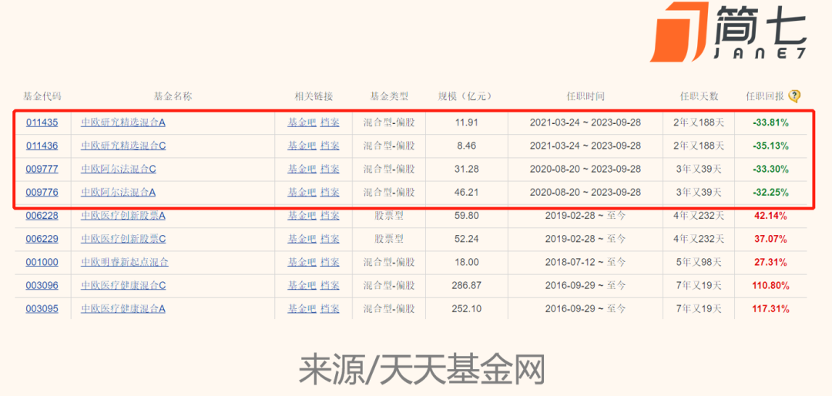Open 中欧研究精选混合C fund page
This screenshot has height=396, width=832.
(123, 146)
